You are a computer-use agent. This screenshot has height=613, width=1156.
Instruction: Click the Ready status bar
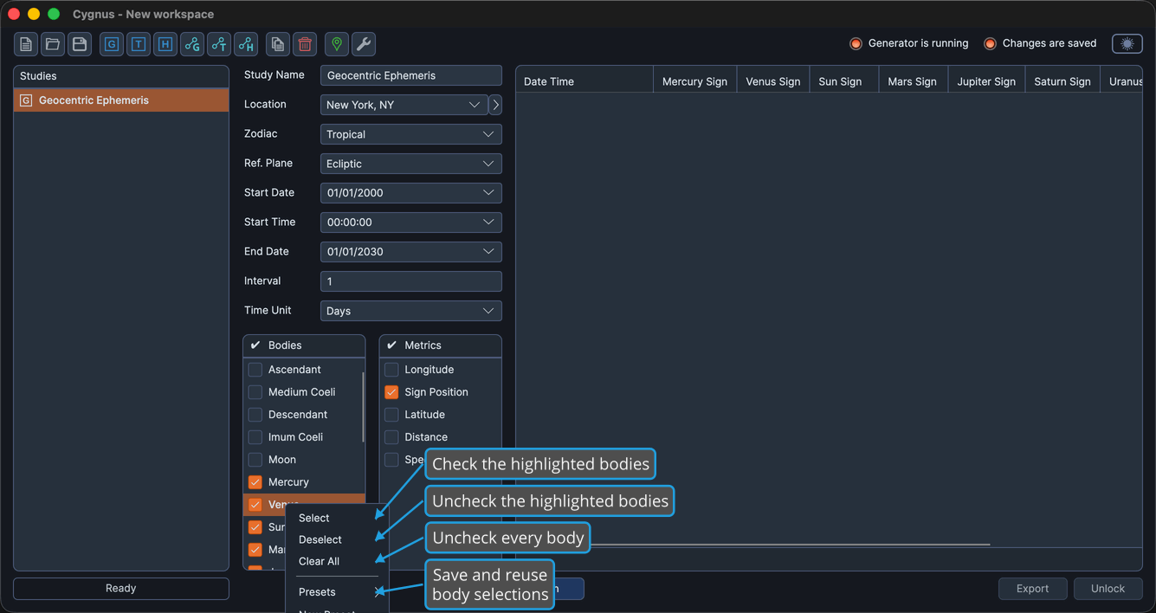coord(121,589)
